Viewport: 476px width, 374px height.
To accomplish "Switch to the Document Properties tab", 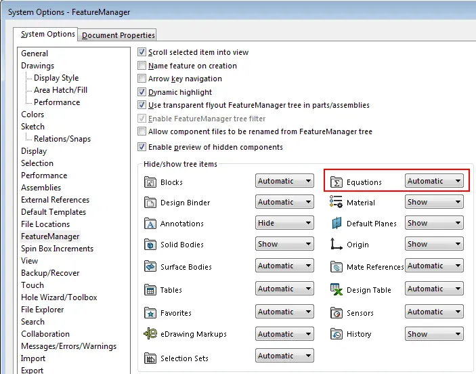I will click(118, 35).
